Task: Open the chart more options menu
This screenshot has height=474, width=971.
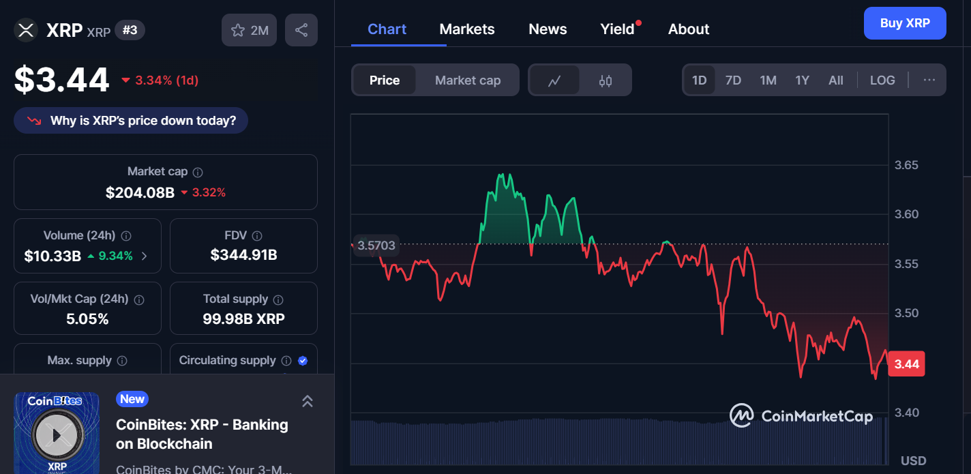Action: click(x=929, y=80)
